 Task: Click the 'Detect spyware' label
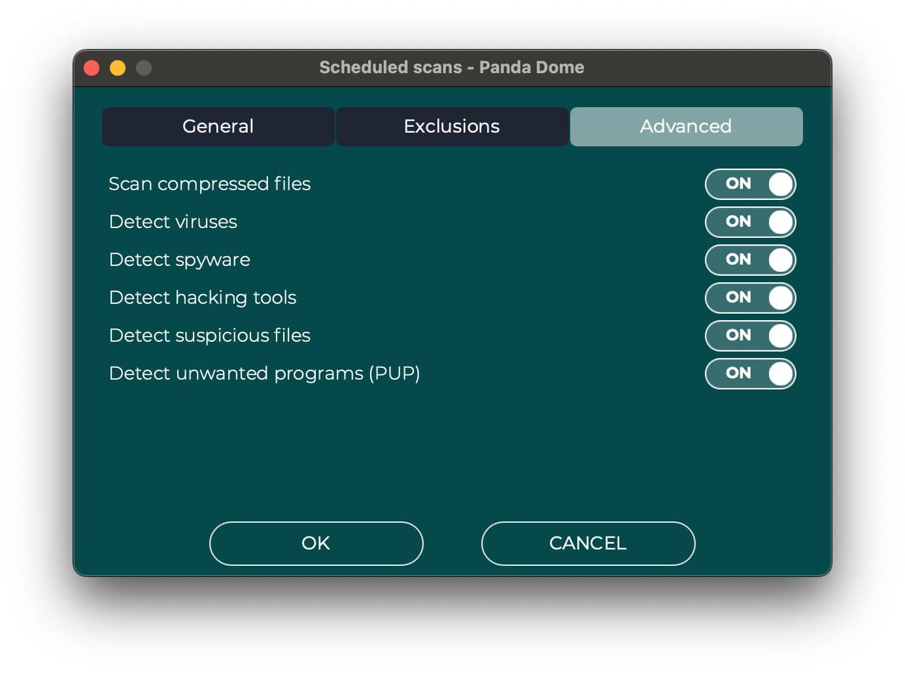[180, 260]
